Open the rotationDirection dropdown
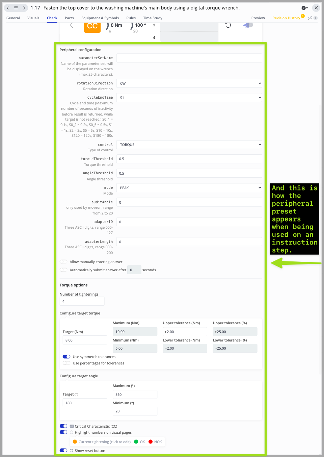The image size is (324, 457). 189,83
